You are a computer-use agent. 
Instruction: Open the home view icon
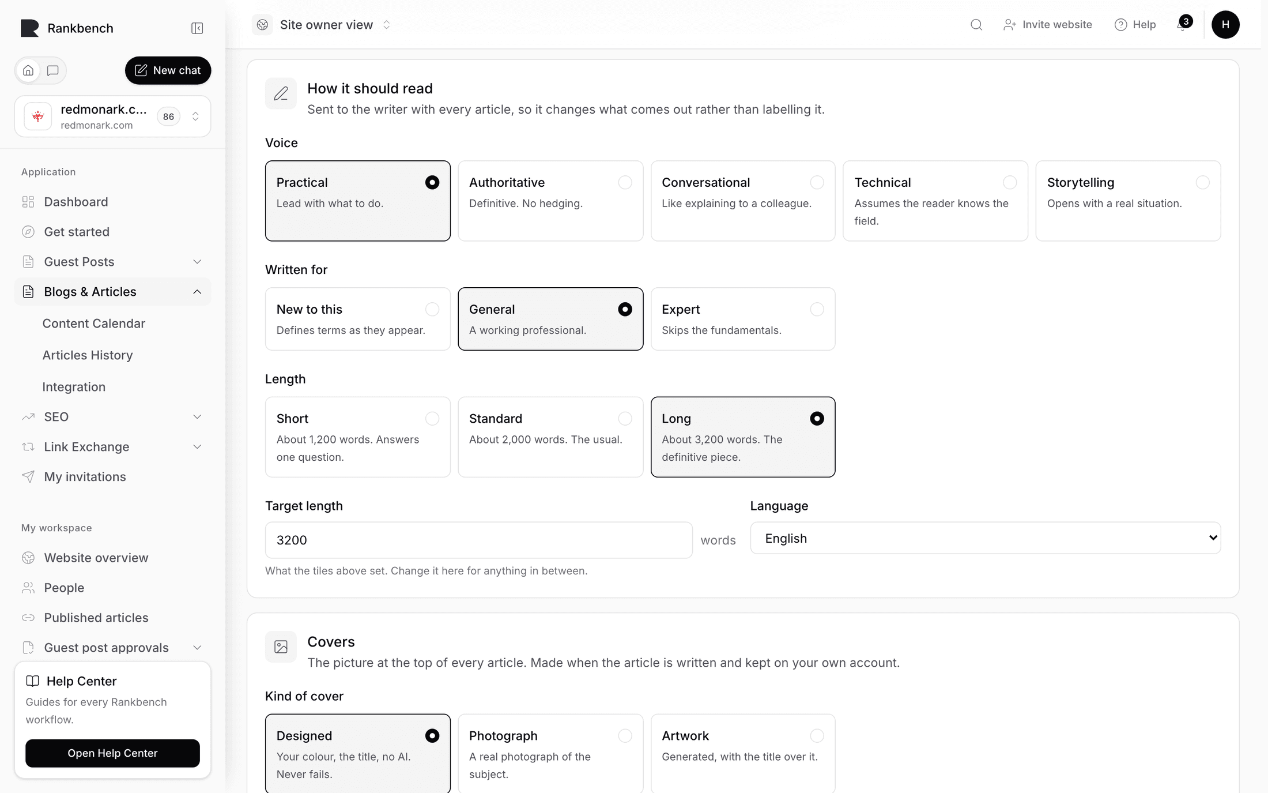click(28, 70)
